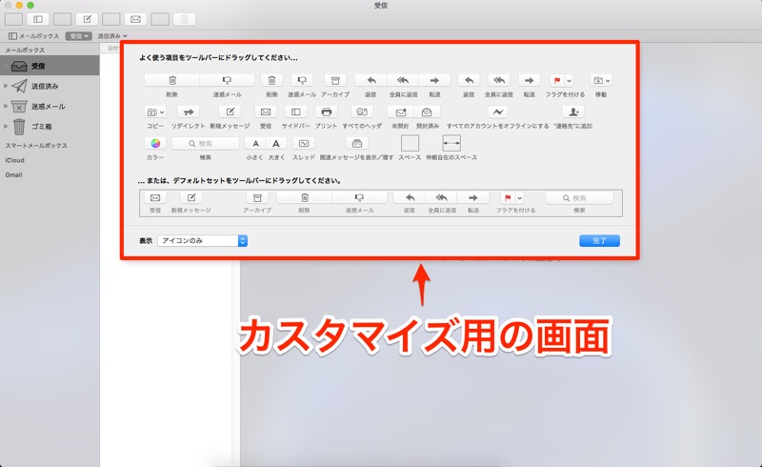Click the 関連メッセージを表示/隠す icon
This screenshot has height=467, width=762.
[356, 144]
